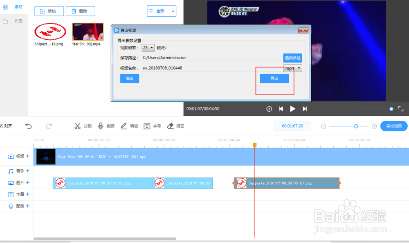Click the timecode field 00:01:07,20
This screenshot has width=409, height=243.
(292, 126)
